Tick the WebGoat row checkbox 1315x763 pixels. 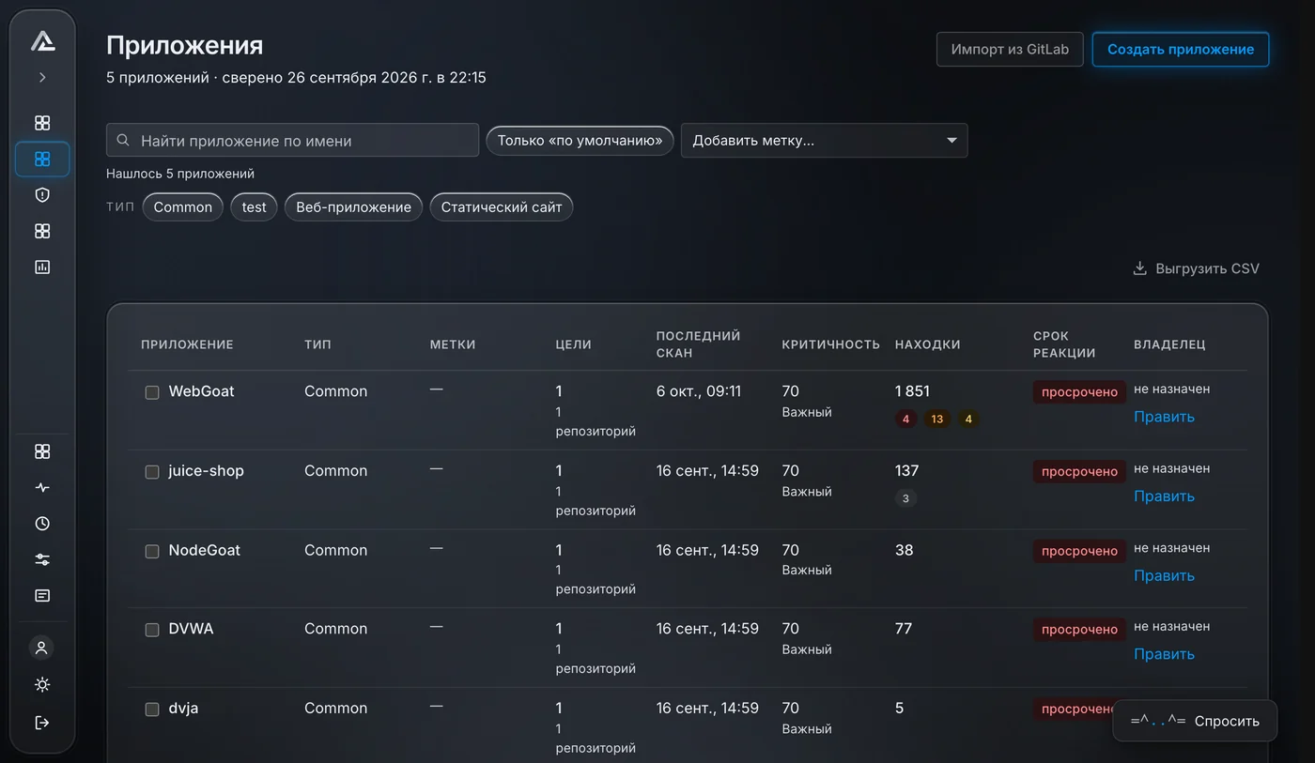pyautogui.click(x=152, y=392)
